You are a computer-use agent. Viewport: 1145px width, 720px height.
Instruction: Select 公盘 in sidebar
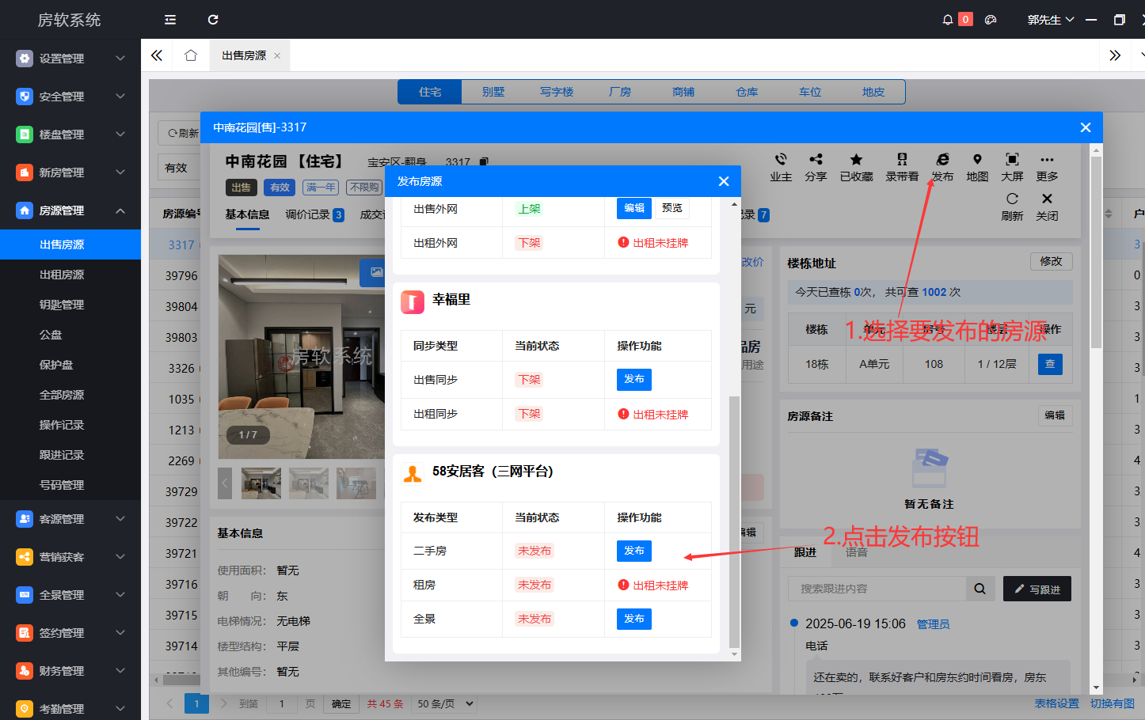[x=70, y=335]
